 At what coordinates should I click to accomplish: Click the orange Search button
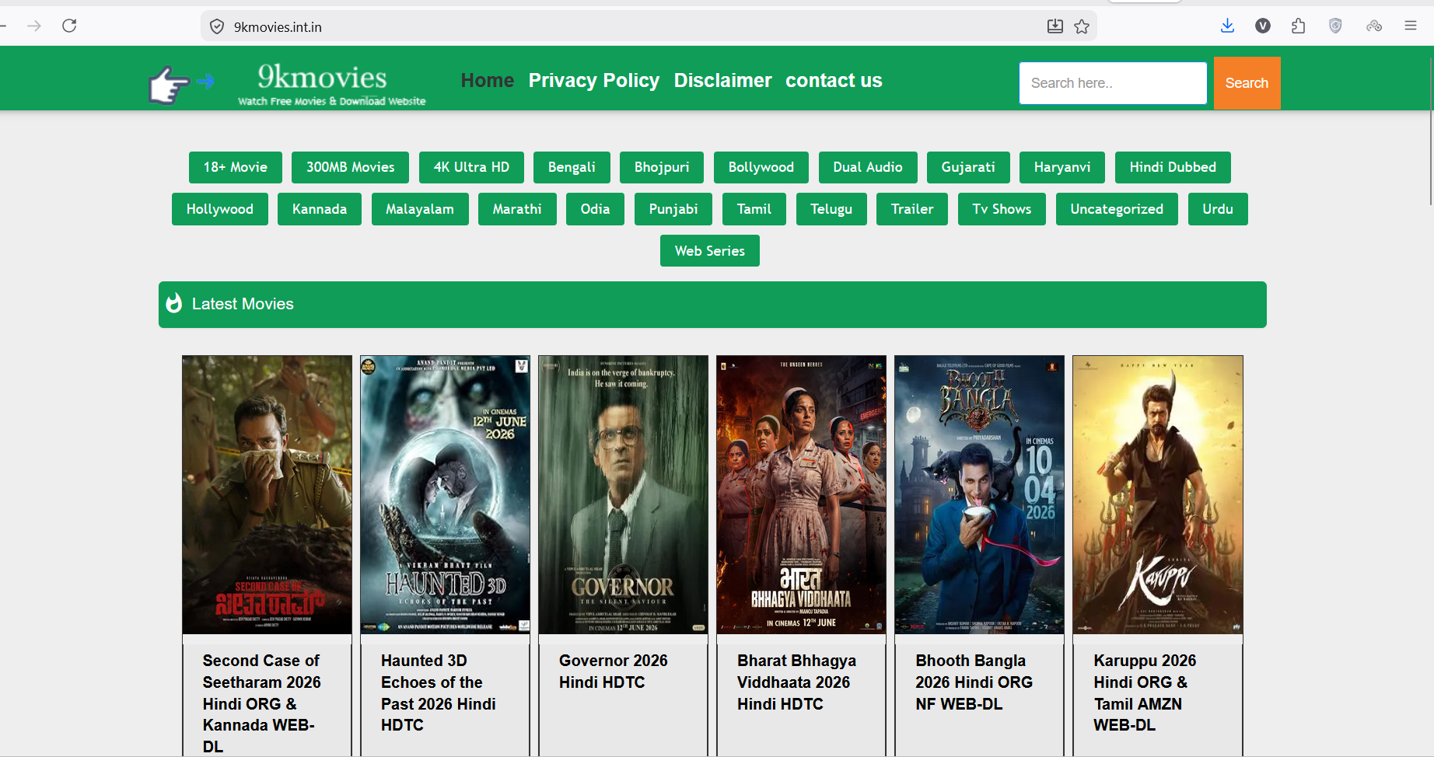[x=1247, y=83]
